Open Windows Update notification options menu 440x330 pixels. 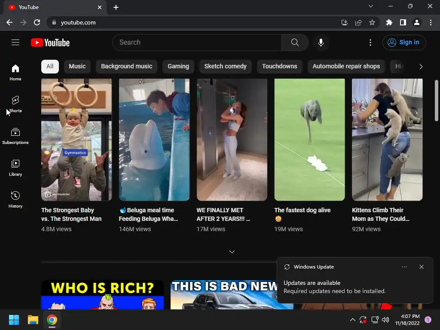[404, 267]
